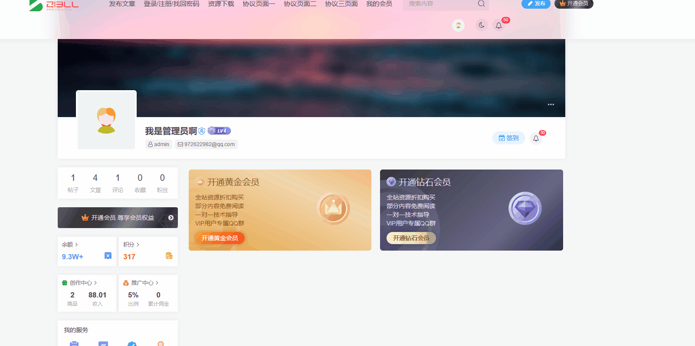Click the 开通黄金会员 orange button
The image size is (695, 346).
click(x=220, y=238)
